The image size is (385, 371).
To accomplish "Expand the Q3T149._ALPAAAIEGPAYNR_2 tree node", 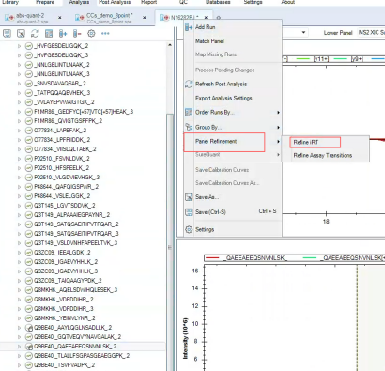I will coord(20,215).
